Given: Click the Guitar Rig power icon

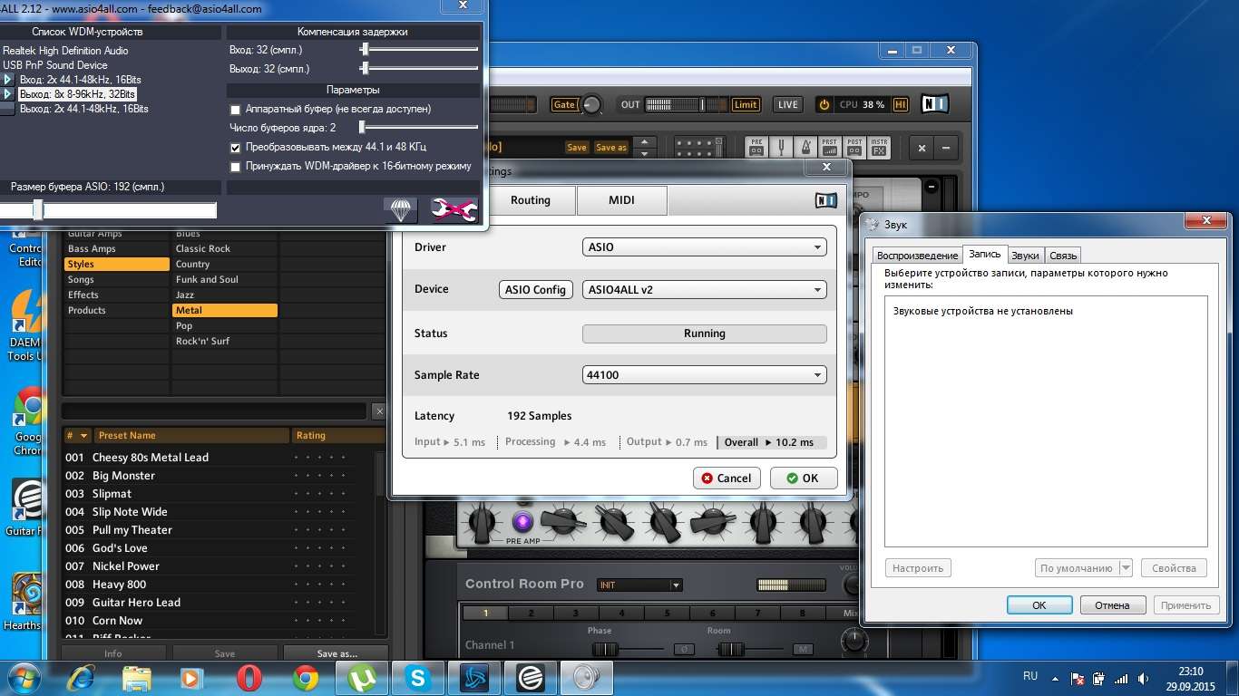Looking at the screenshot, I should point(824,105).
